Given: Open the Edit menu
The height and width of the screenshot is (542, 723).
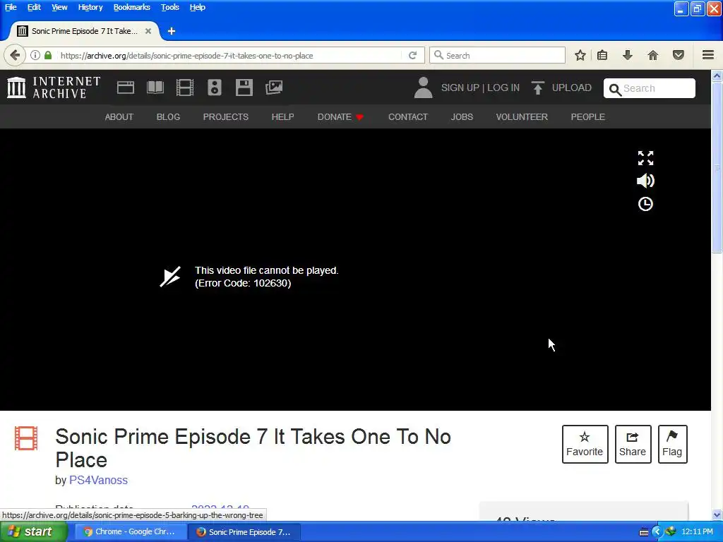Looking at the screenshot, I should click(34, 7).
